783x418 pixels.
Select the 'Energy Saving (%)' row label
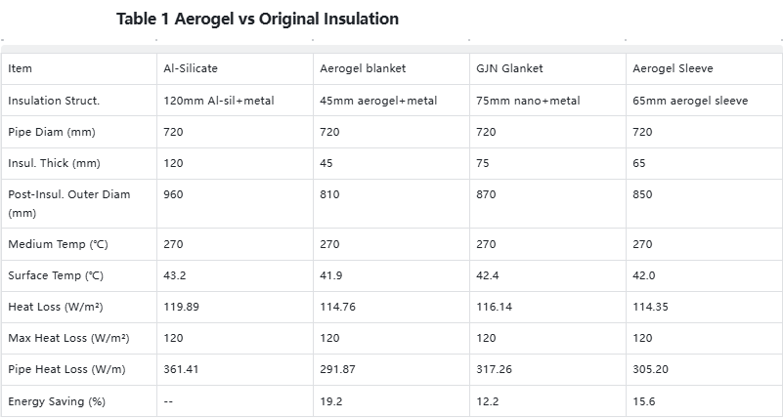59,400
